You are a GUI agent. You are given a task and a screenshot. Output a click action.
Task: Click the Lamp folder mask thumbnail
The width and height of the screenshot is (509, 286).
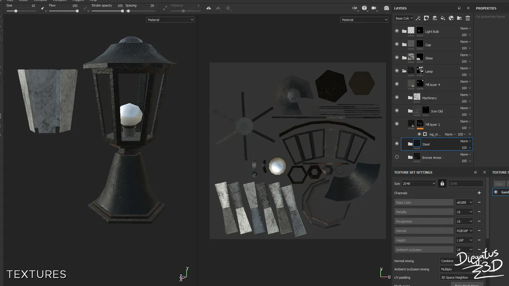(x=420, y=70)
